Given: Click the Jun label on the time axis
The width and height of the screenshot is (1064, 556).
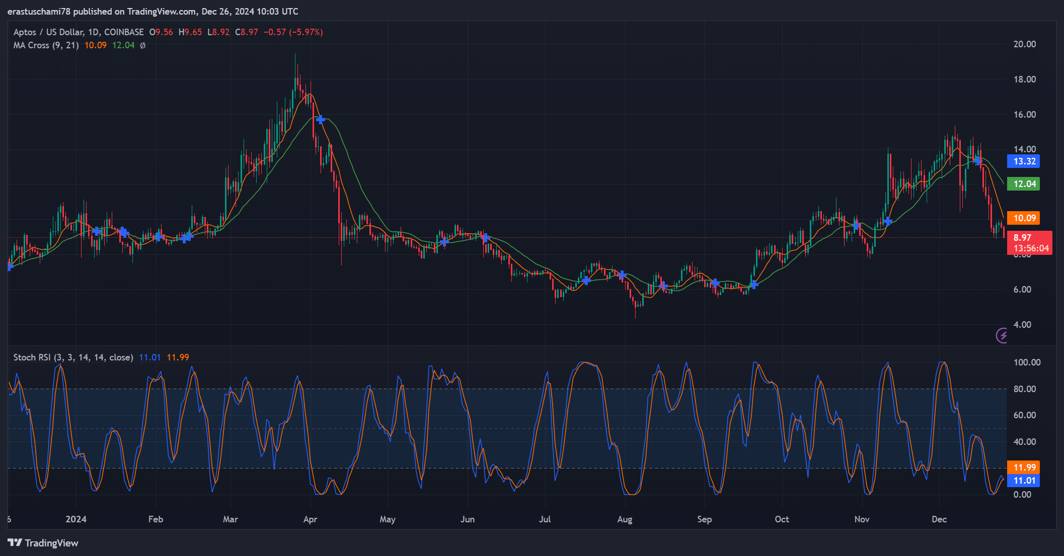Looking at the screenshot, I should coord(468,519).
